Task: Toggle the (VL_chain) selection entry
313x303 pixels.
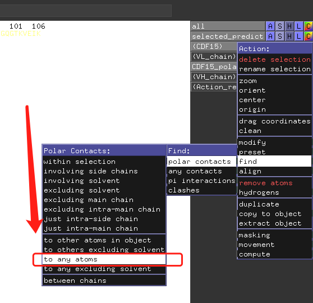Action: coord(214,57)
